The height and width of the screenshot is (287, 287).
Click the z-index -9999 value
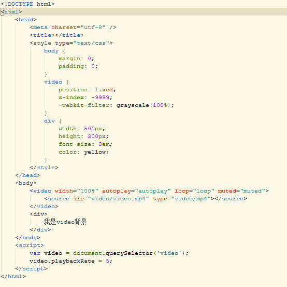(100, 98)
